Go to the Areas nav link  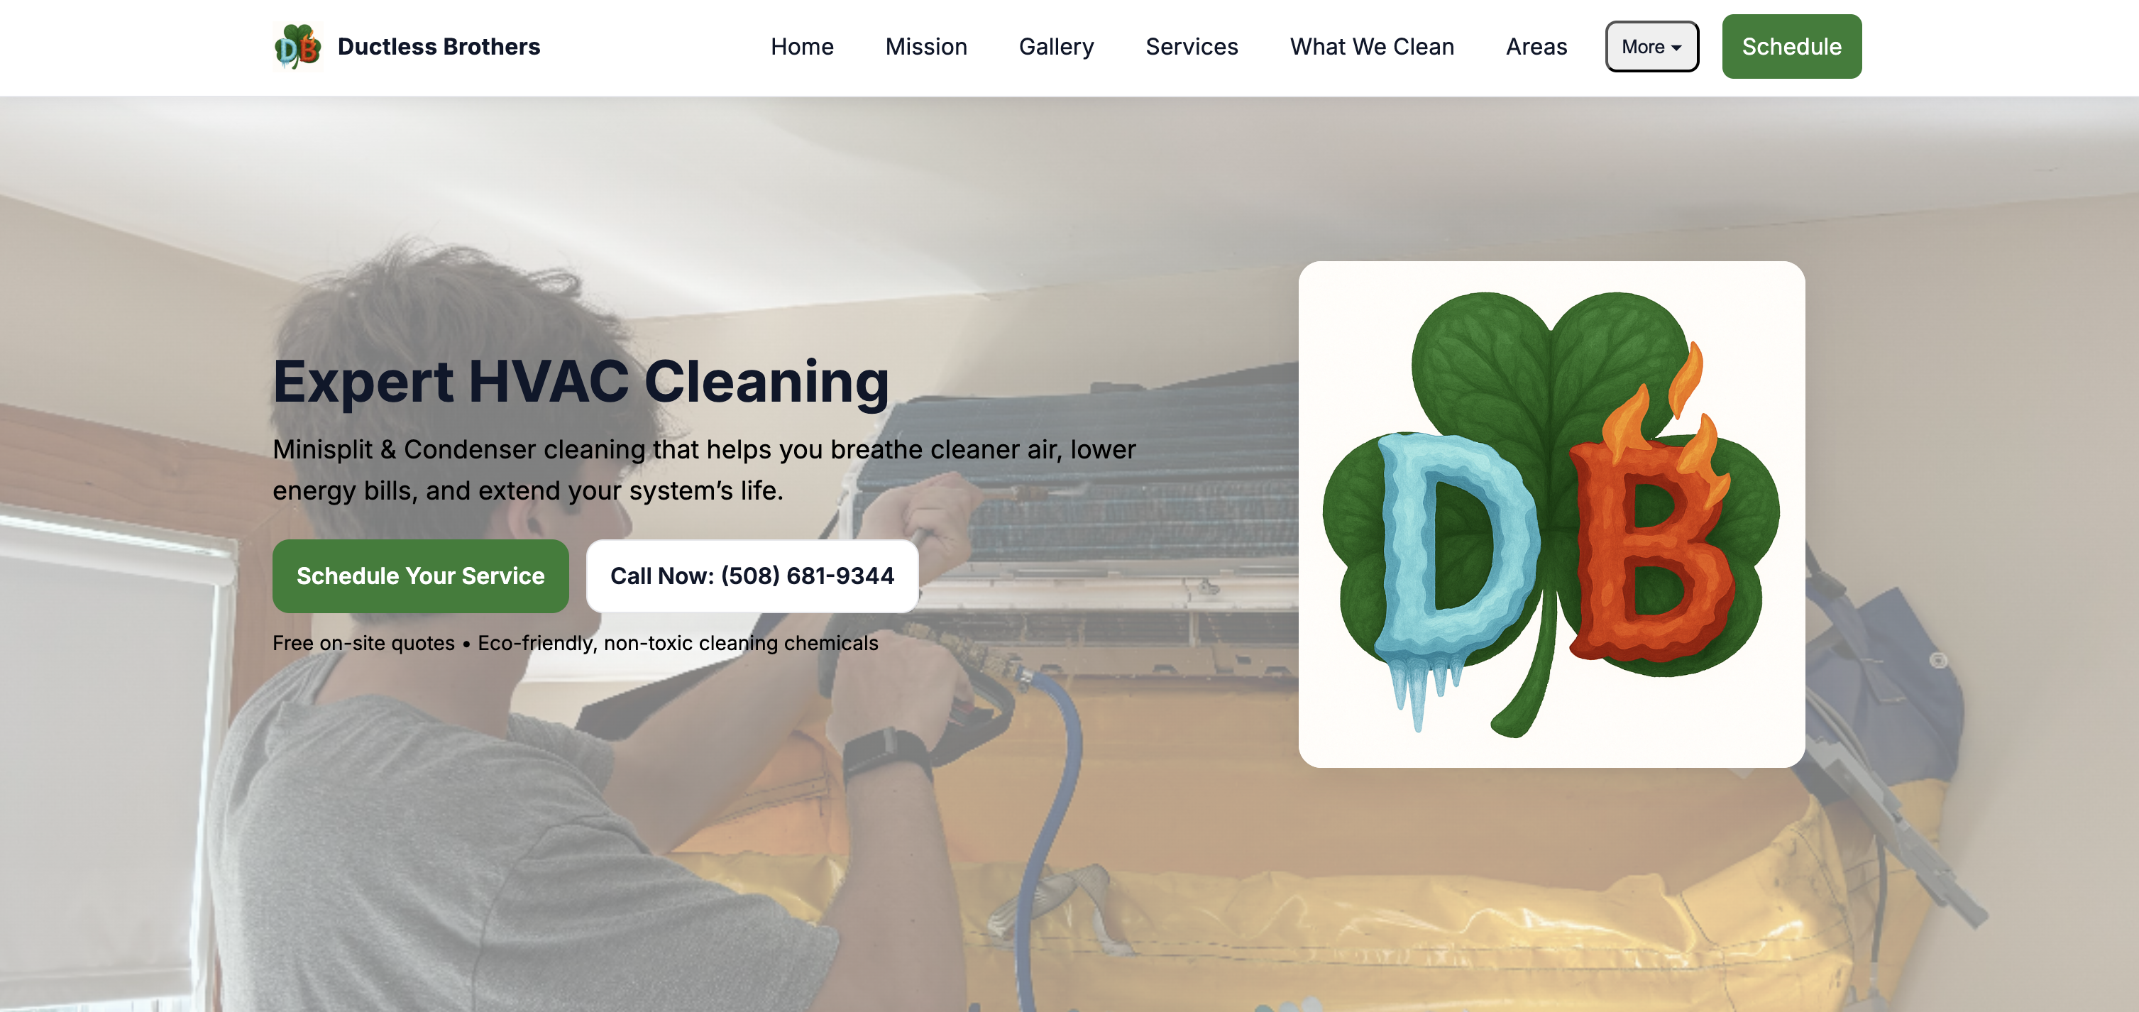point(1536,47)
